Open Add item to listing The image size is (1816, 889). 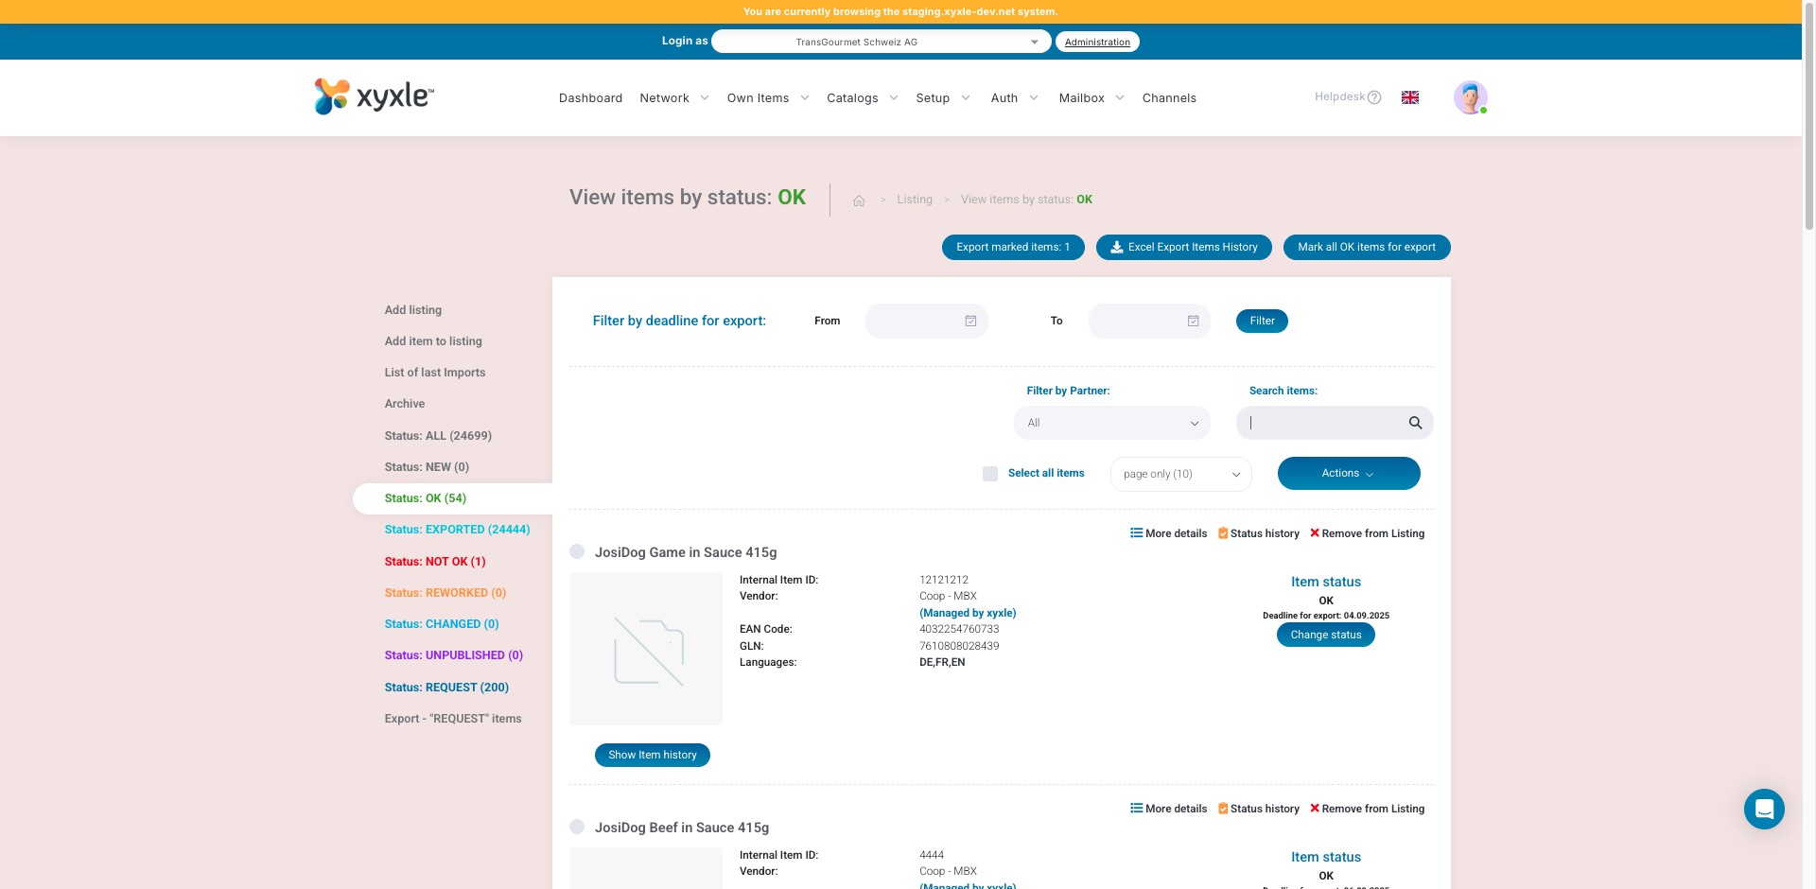tap(433, 341)
